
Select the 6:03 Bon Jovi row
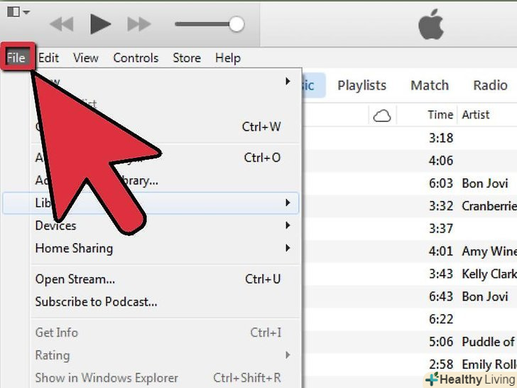coord(410,183)
